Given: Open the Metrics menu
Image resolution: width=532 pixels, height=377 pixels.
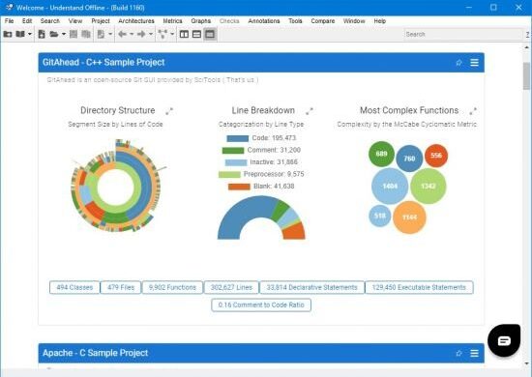Looking at the screenshot, I should click(172, 21).
